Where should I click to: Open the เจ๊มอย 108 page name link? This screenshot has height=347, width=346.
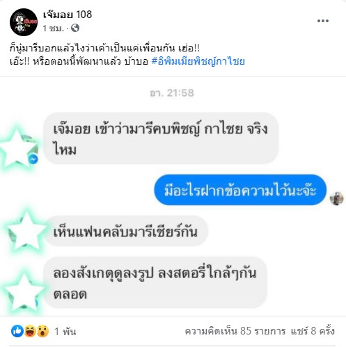click(68, 15)
